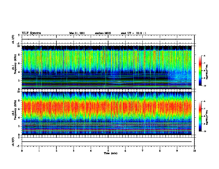Click time axis tick label "10"
The height and width of the screenshot is (169, 219).
coord(194,151)
